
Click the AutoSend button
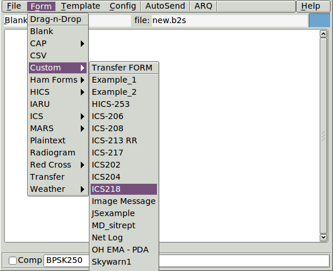pos(165,6)
